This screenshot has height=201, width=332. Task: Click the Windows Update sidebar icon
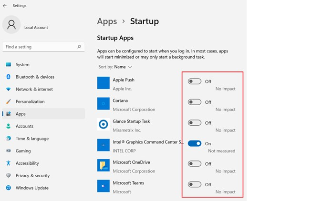pos(8,188)
